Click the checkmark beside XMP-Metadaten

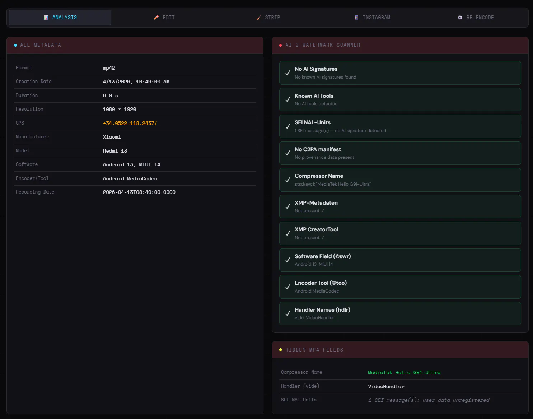288,206
